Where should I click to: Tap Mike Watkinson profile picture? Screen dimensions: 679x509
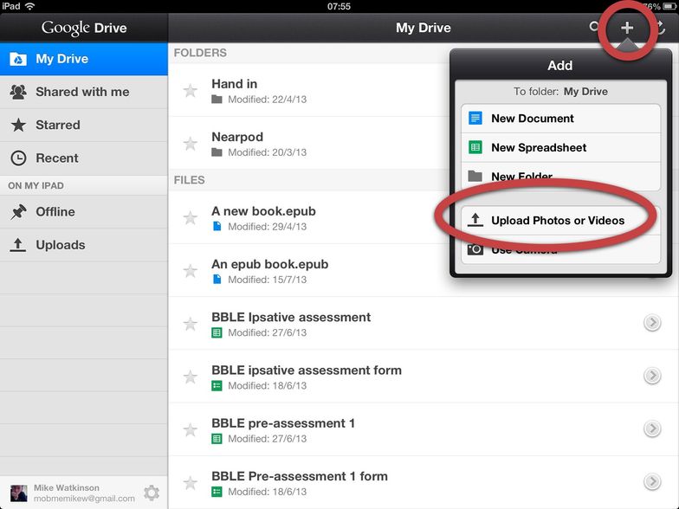18,493
